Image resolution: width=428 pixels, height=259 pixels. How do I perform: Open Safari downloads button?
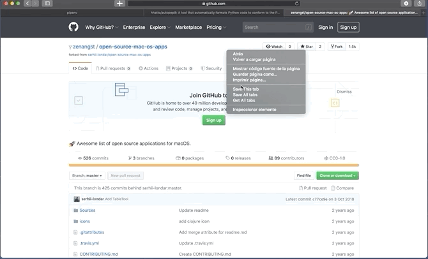tap(406, 3)
